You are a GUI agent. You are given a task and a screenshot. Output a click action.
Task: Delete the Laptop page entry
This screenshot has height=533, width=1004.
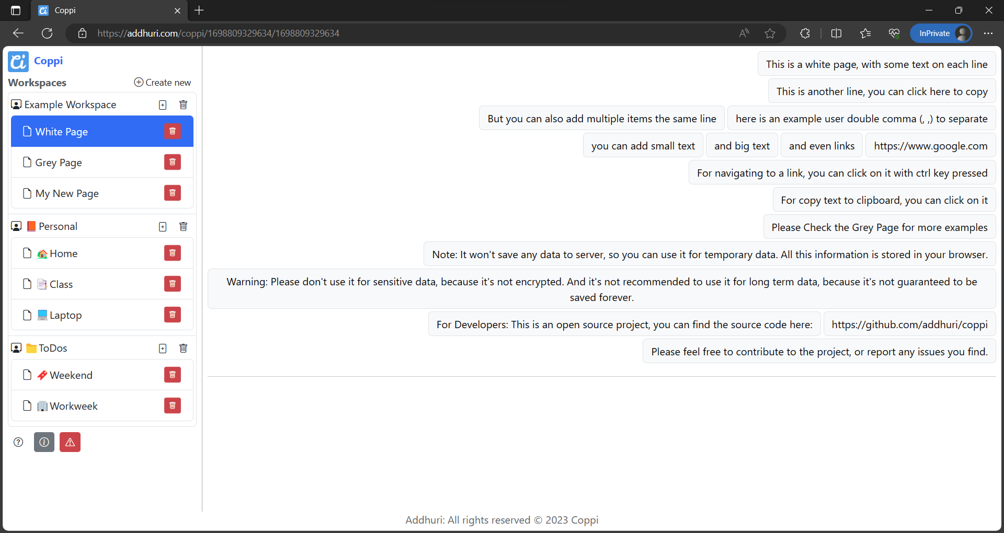click(x=173, y=315)
